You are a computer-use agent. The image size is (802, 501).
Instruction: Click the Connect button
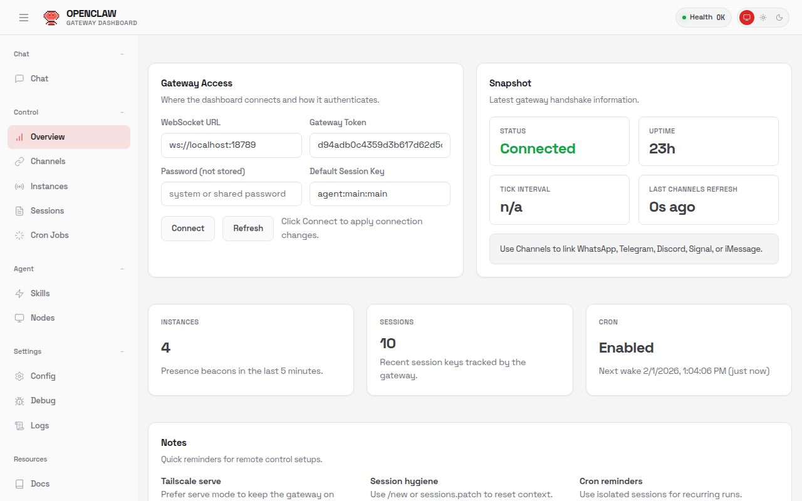click(x=187, y=228)
